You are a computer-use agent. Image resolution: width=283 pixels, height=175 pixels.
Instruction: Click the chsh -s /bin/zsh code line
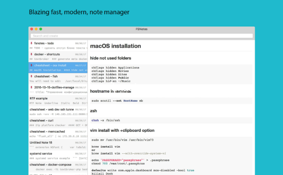[x=106, y=120]
